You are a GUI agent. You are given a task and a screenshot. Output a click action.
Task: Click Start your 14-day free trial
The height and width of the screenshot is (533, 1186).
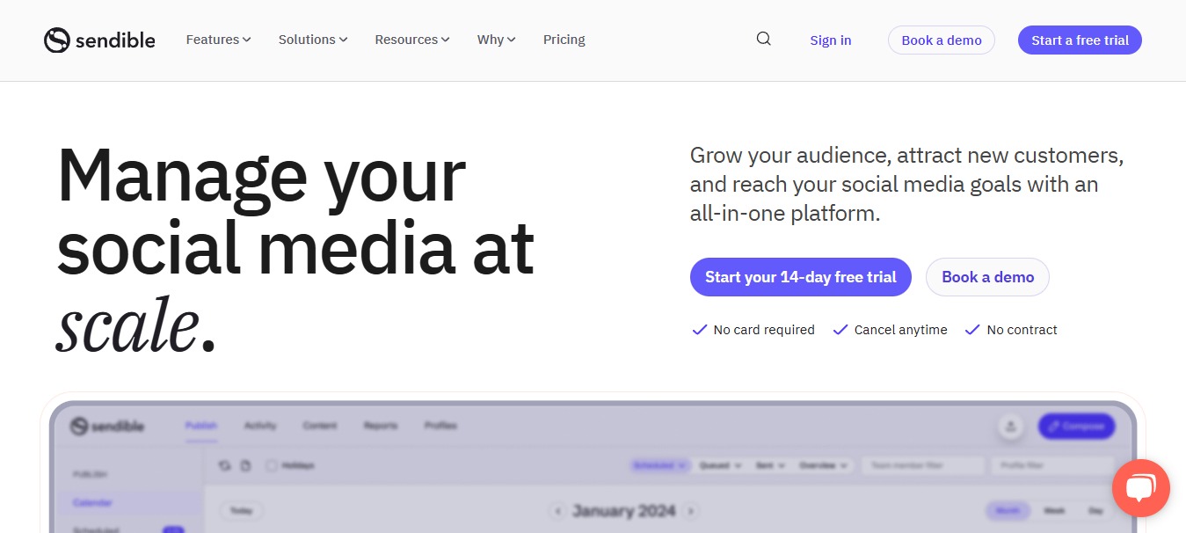[x=800, y=277]
